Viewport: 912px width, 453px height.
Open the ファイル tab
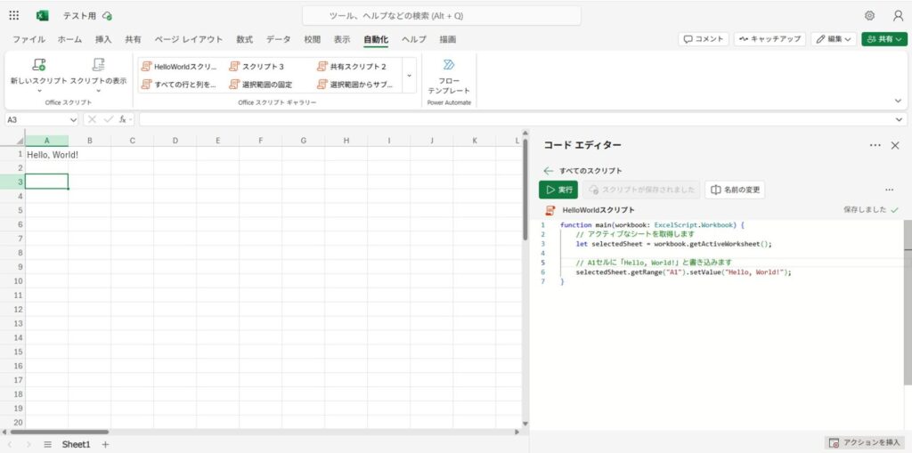29,39
